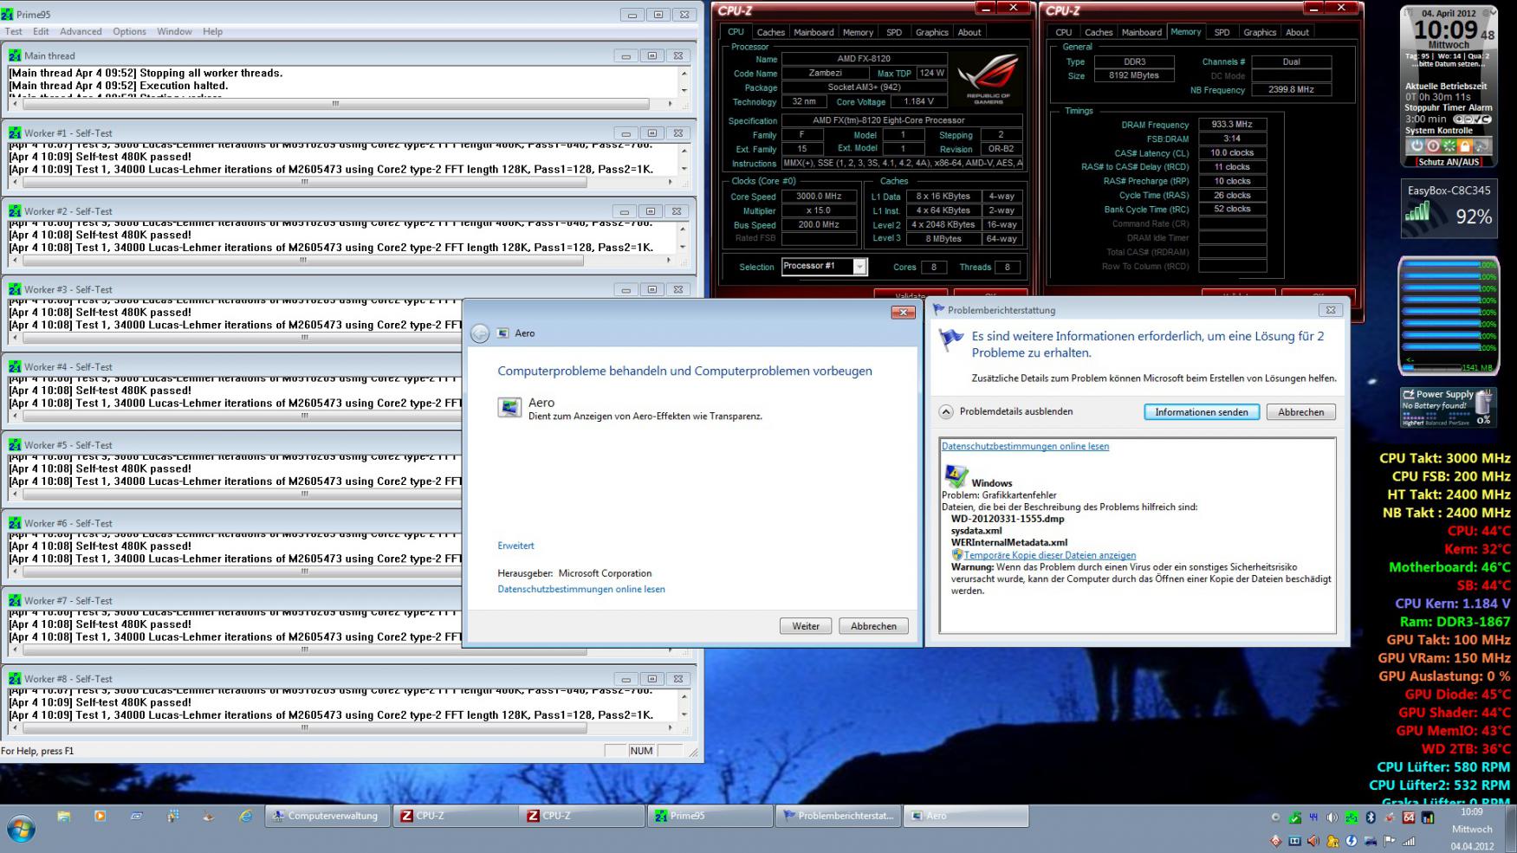The height and width of the screenshot is (853, 1517).
Task: Switch to Graphics tab in right CPU-Z
Action: (1260, 32)
